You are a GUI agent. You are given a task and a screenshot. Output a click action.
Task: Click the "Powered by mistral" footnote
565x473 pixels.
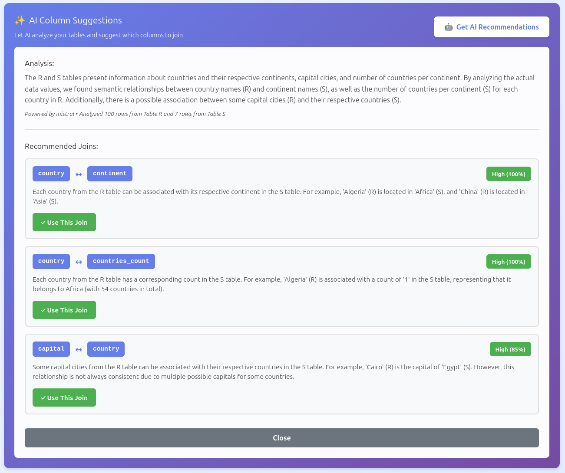50,114
